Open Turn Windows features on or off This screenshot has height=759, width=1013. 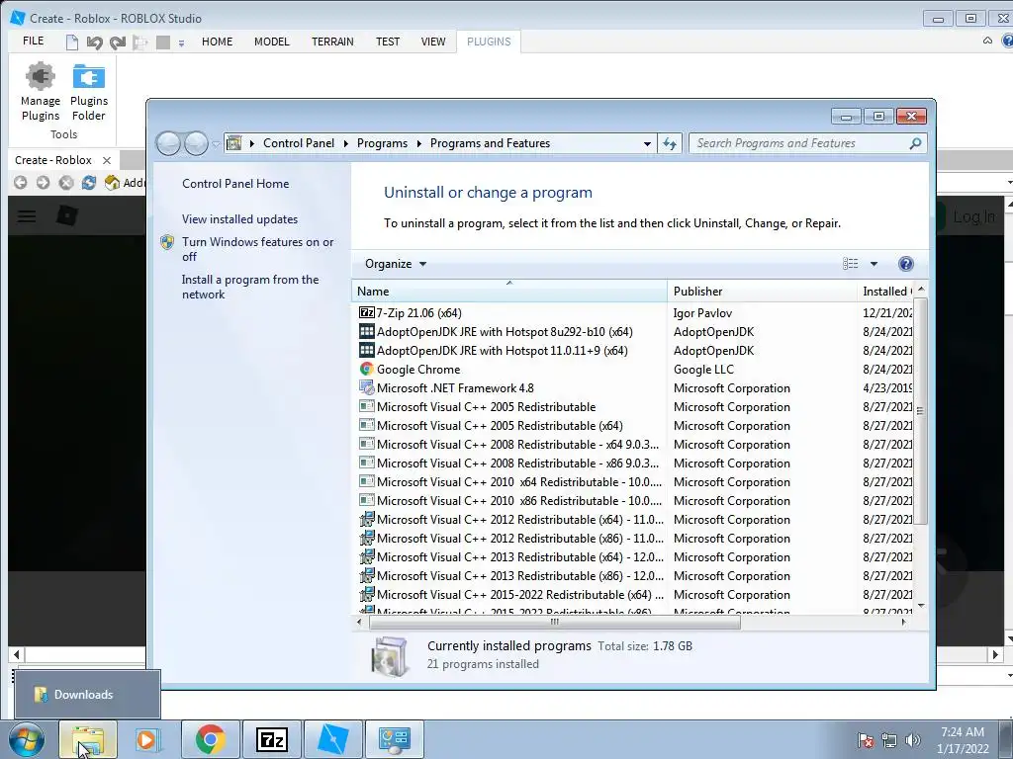257,249
